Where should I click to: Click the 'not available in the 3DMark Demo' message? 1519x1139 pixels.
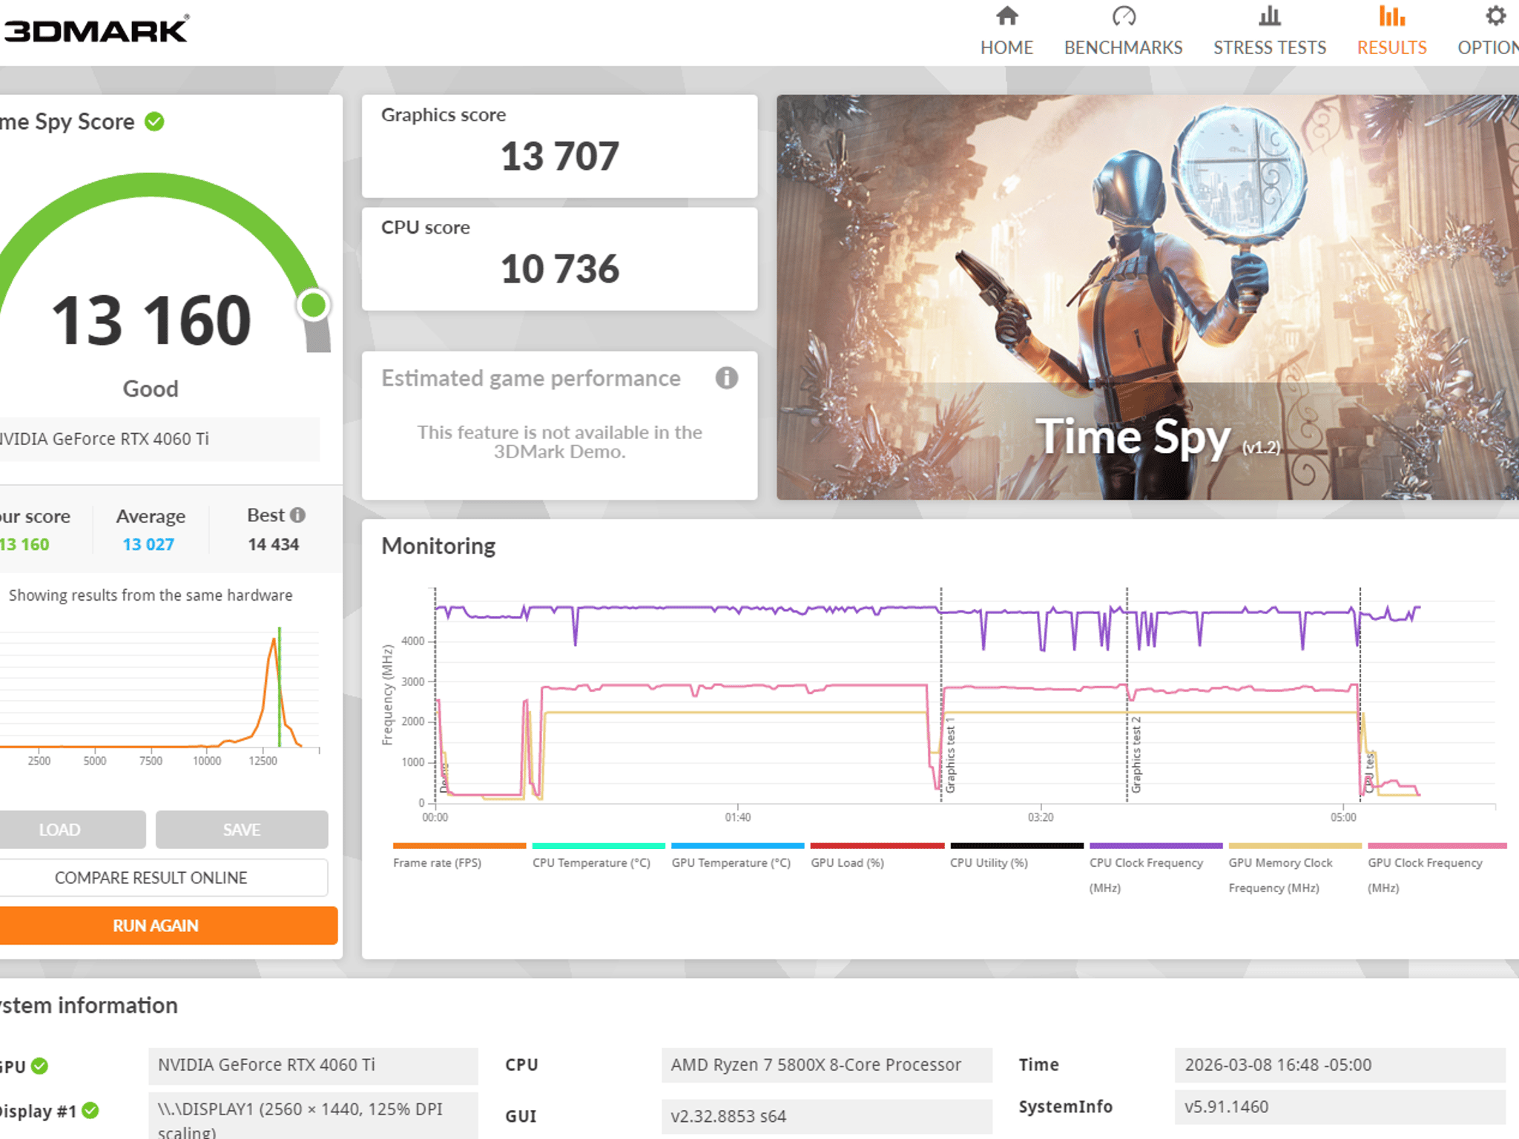[x=560, y=442]
